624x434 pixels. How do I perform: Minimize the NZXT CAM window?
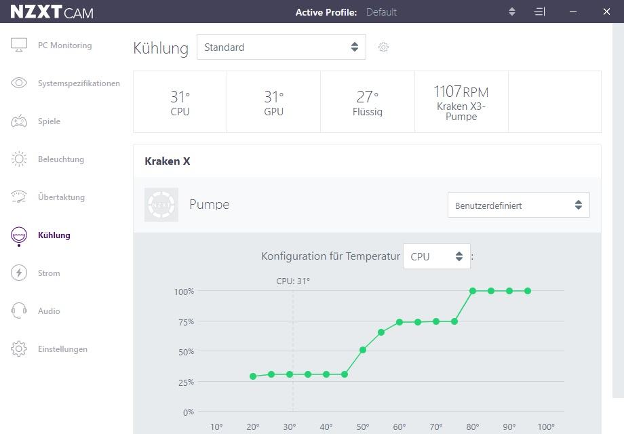pos(573,12)
